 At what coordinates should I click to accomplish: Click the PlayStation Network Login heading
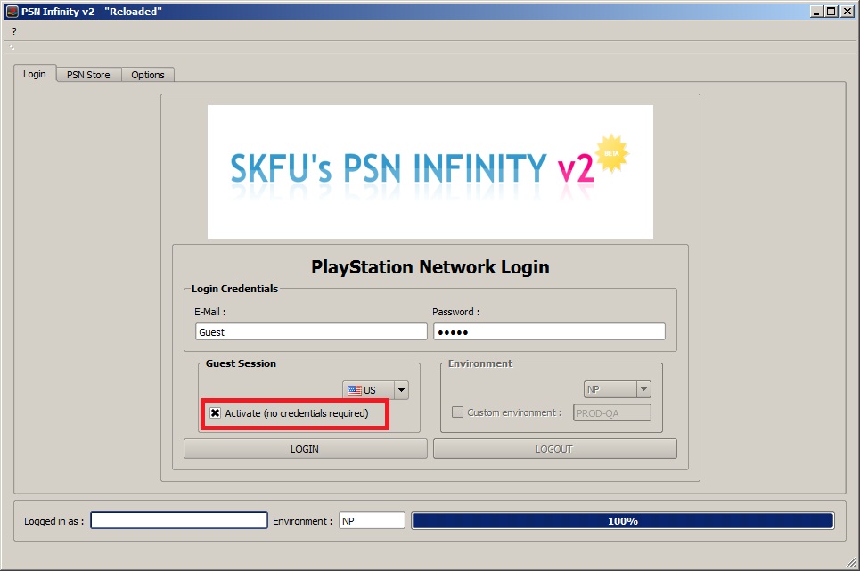(x=430, y=267)
